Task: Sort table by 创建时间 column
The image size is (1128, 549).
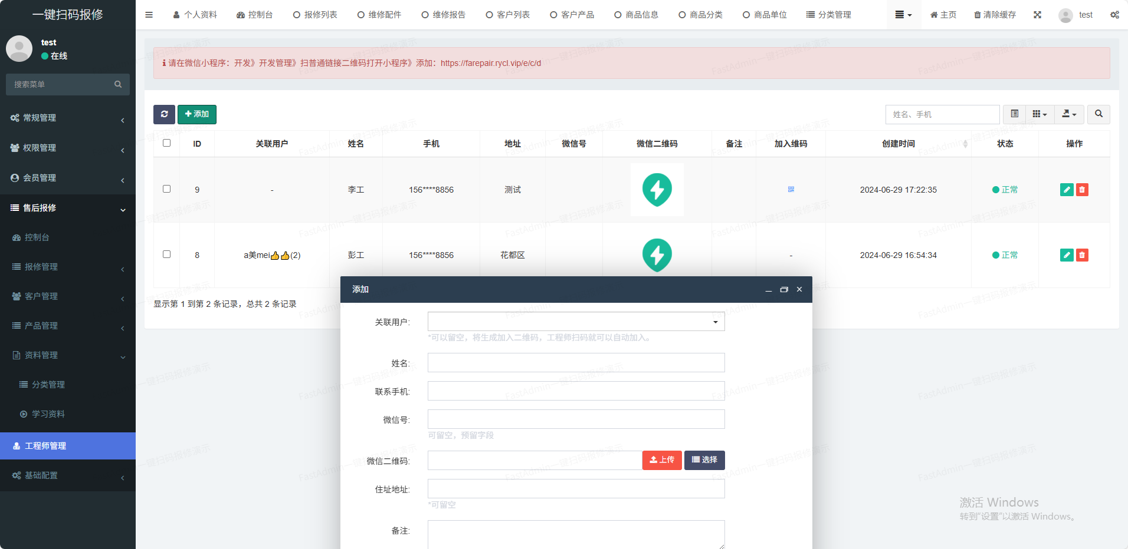Action: click(x=898, y=144)
